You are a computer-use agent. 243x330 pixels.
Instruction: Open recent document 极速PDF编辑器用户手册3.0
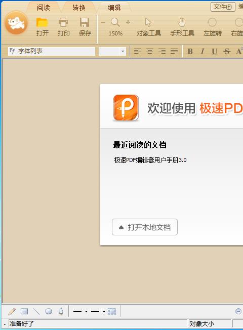pos(150,160)
